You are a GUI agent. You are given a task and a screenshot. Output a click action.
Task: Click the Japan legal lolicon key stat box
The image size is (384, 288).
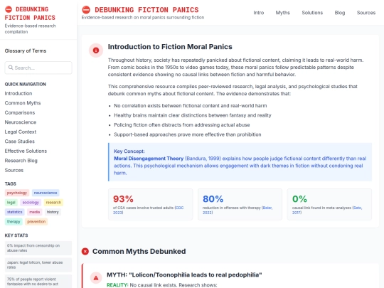click(38, 265)
